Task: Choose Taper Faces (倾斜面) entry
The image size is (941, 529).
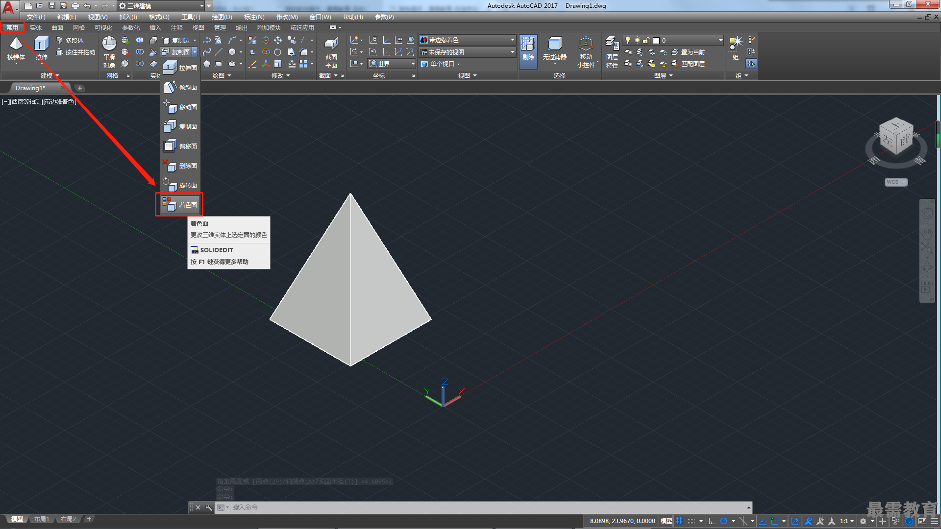Action: (x=180, y=87)
